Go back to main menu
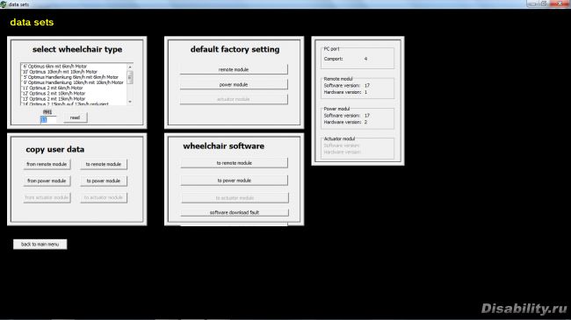The width and height of the screenshot is (571, 320). pos(40,245)
